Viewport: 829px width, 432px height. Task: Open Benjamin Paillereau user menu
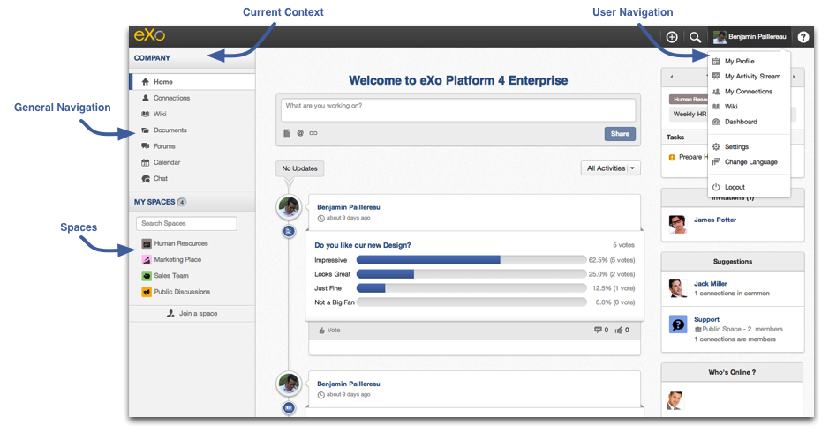750,37
